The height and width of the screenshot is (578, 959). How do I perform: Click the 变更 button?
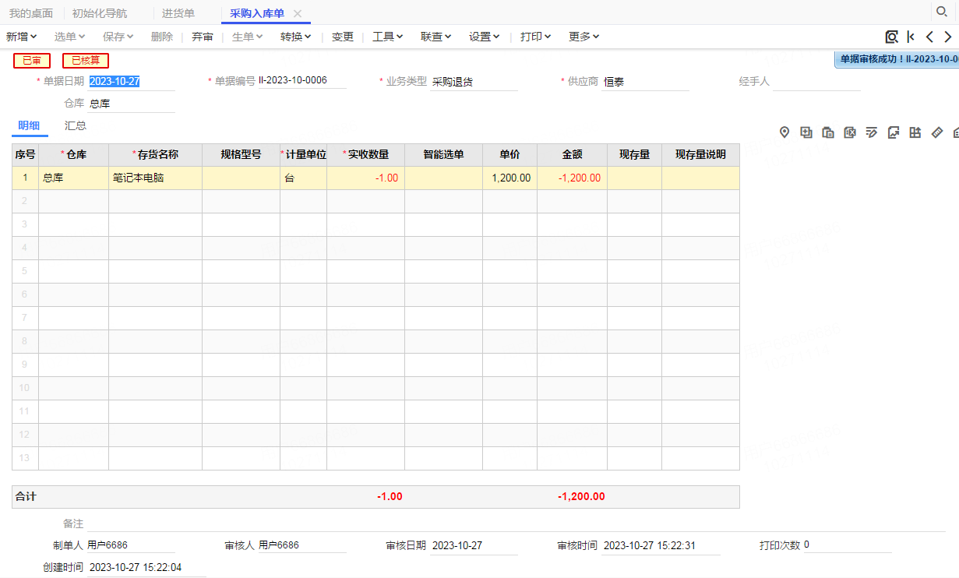pos(343,37)
